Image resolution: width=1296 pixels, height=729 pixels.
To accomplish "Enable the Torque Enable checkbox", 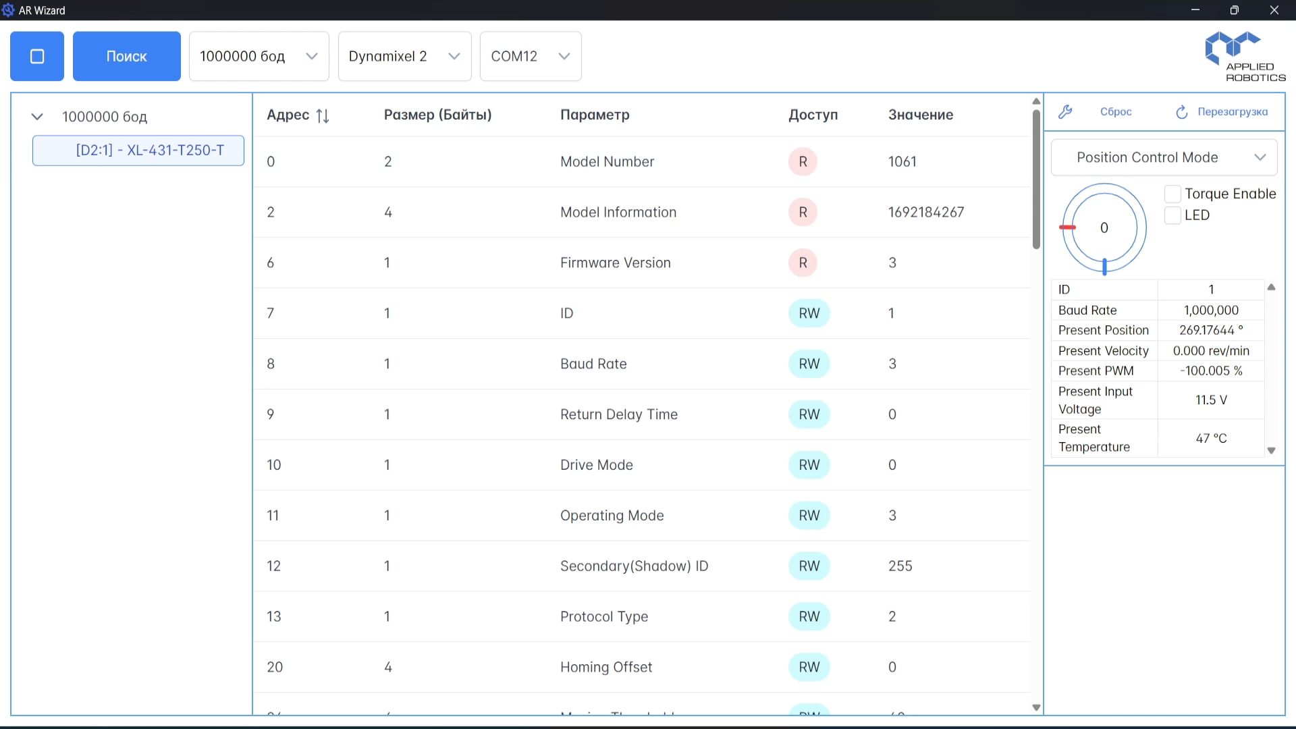I will point(1172,194).
